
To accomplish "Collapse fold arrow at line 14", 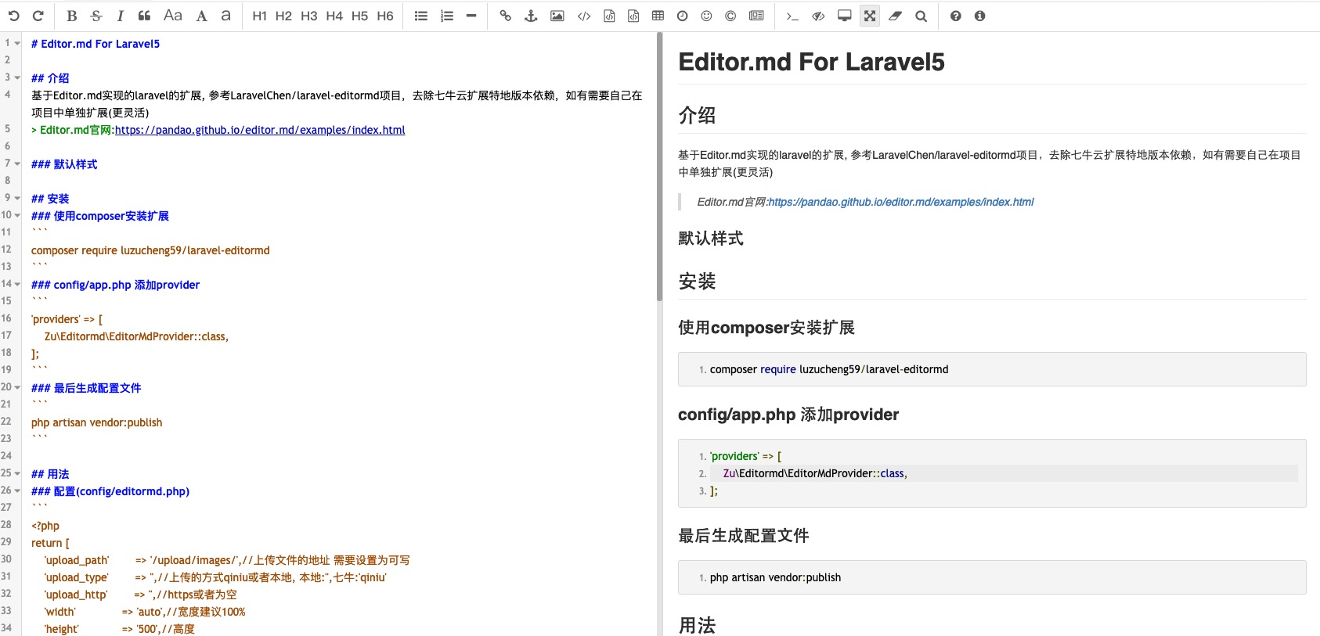I will pos(17,284).
